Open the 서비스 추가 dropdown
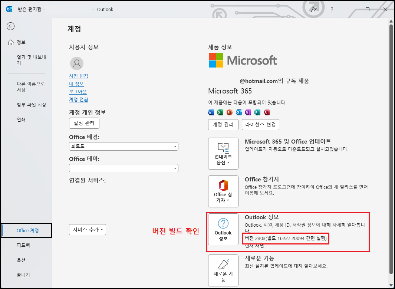This screenshot has height=289, width=395. coord(88,230)
